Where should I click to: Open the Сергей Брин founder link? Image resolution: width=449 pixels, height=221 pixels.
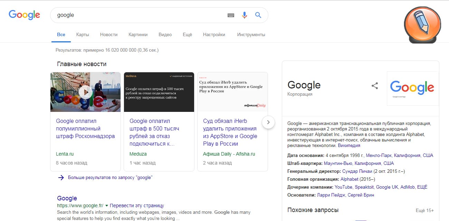click(x=361, y=195)
